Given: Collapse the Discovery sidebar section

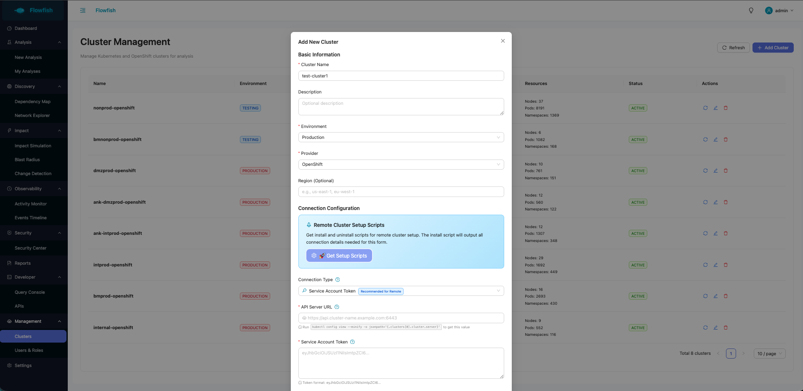Looking at the screenshot, I should (x=34, y=86).
